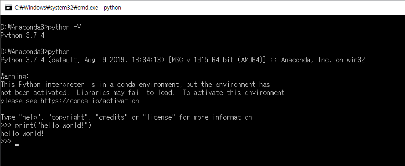Click the word "copyright" in the info line
405x166 pixels.
(70, 117)
